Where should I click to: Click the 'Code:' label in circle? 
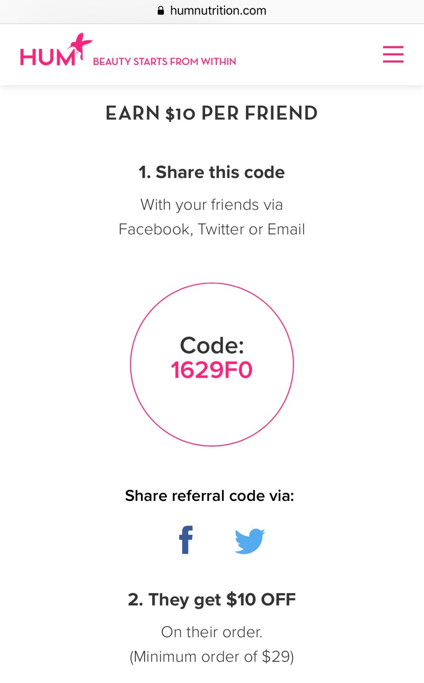point(212,345)
